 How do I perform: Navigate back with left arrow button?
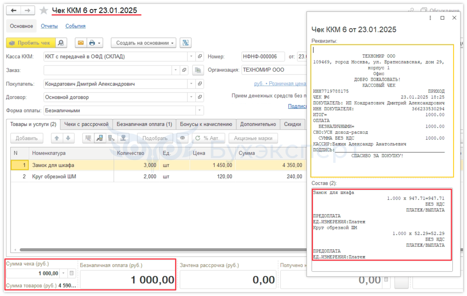click(14, 11)
